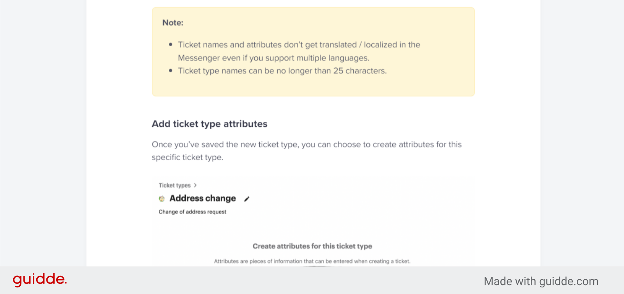This screenshot has height=294, width=624.
Task: Navigate to Ticket types breadcrumb
Action: (x=174, y=185)
